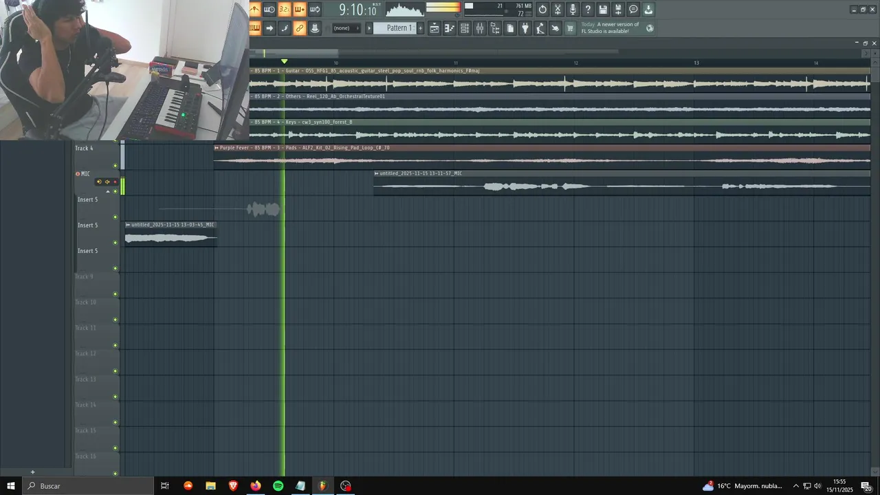Screen dimensions: 880x495
Task: Click the Pattern 1 name field
Action: [395, 28]
